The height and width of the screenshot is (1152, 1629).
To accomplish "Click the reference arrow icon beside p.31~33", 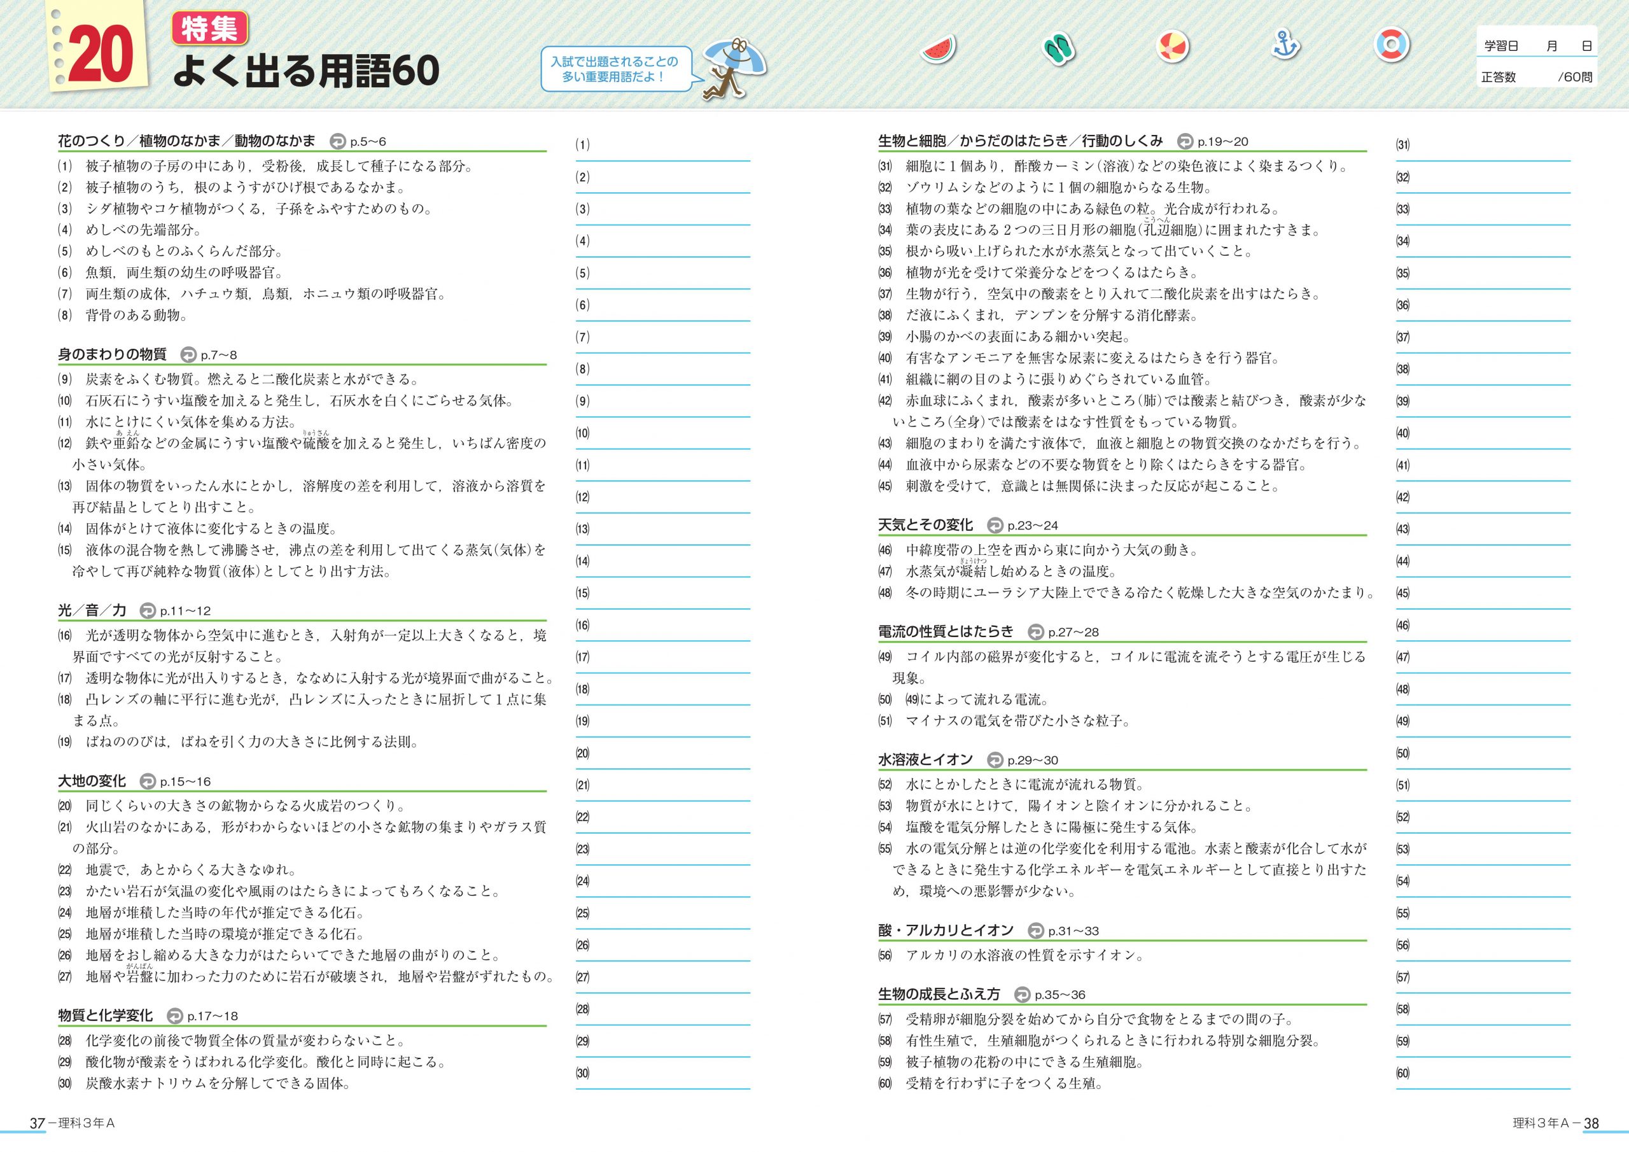I will (x=1036, y=931).
